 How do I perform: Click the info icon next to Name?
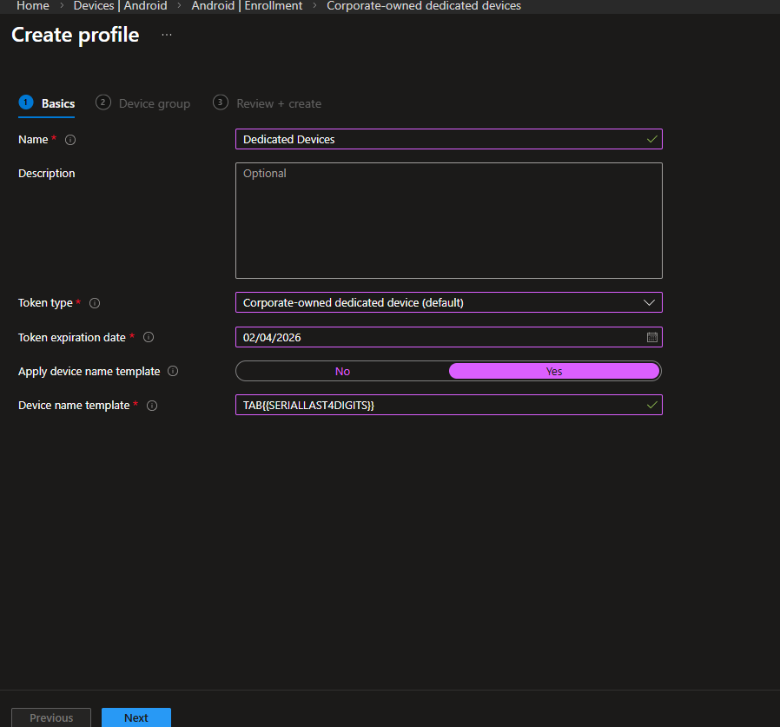click(x=70, y=140)
